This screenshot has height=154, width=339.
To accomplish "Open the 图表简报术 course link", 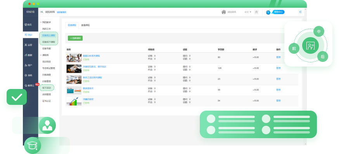I will coord(88,89).
